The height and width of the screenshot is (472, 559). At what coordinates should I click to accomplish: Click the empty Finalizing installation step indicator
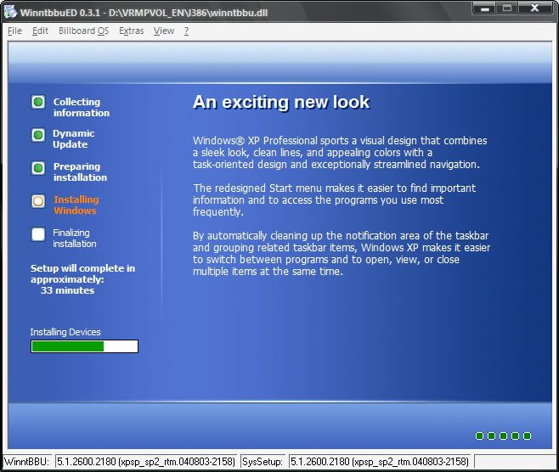click(38, 234)
